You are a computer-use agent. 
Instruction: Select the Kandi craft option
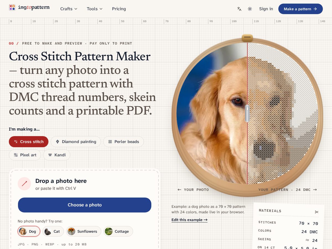(57, 155)
